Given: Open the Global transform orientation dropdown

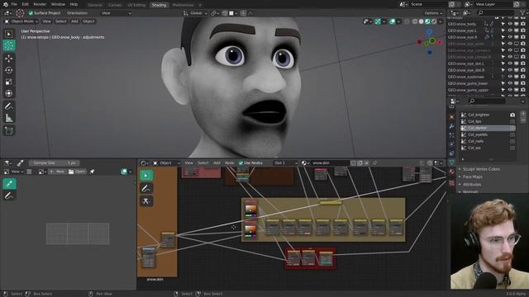Looking at the screenshot, I should (195, 13).
